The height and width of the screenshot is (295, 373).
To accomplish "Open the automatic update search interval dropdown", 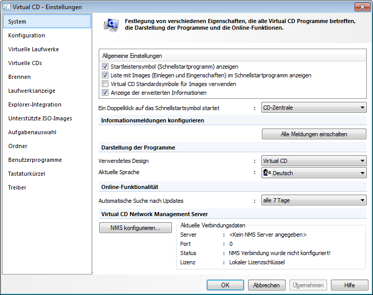I will coord(314,200).
